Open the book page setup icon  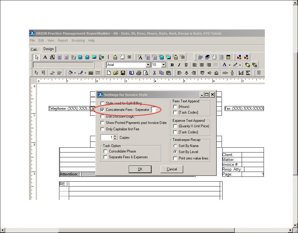(131, 73)
